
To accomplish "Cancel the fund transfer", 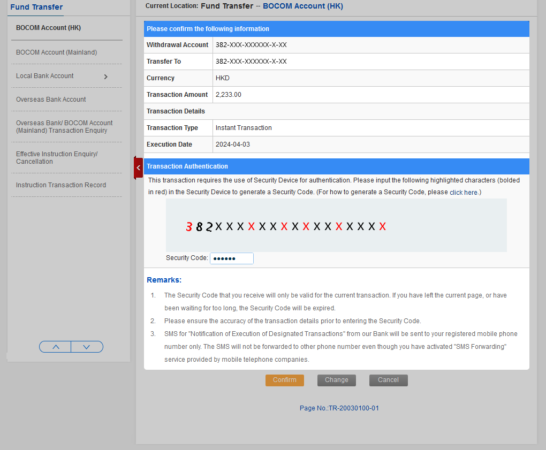I will tap(388, 380).
